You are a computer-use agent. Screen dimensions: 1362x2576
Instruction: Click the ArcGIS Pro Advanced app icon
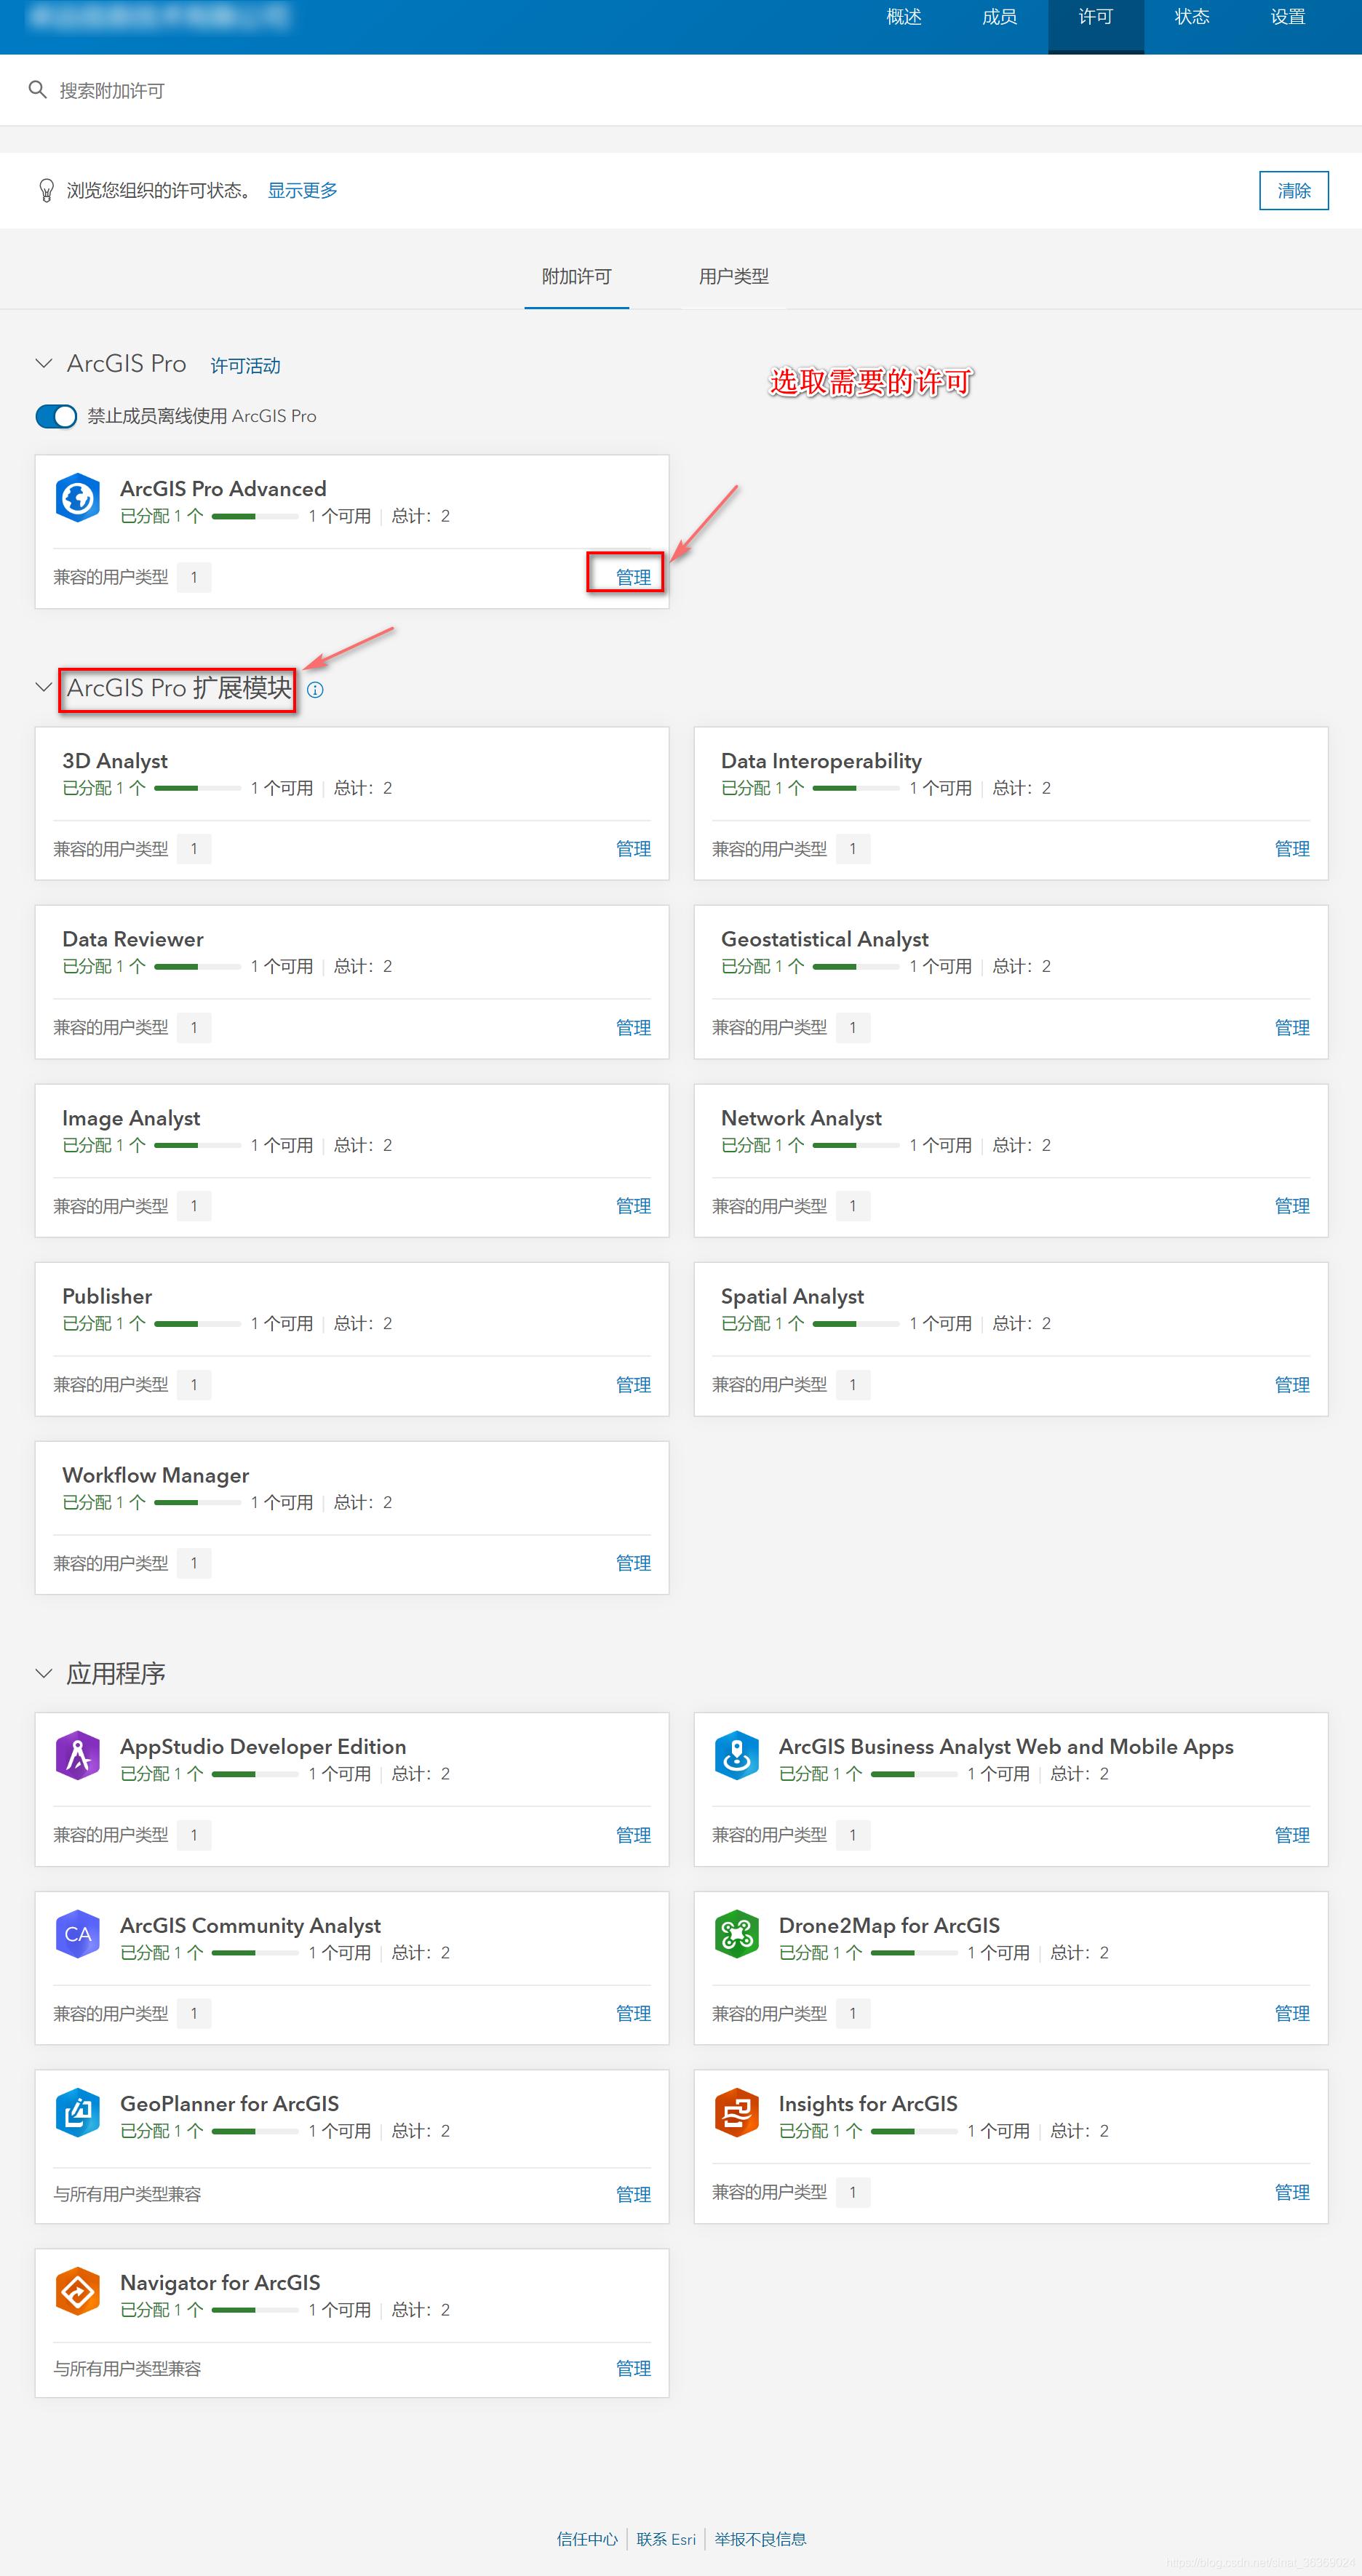pyautogui.click(x=78, y=498)
